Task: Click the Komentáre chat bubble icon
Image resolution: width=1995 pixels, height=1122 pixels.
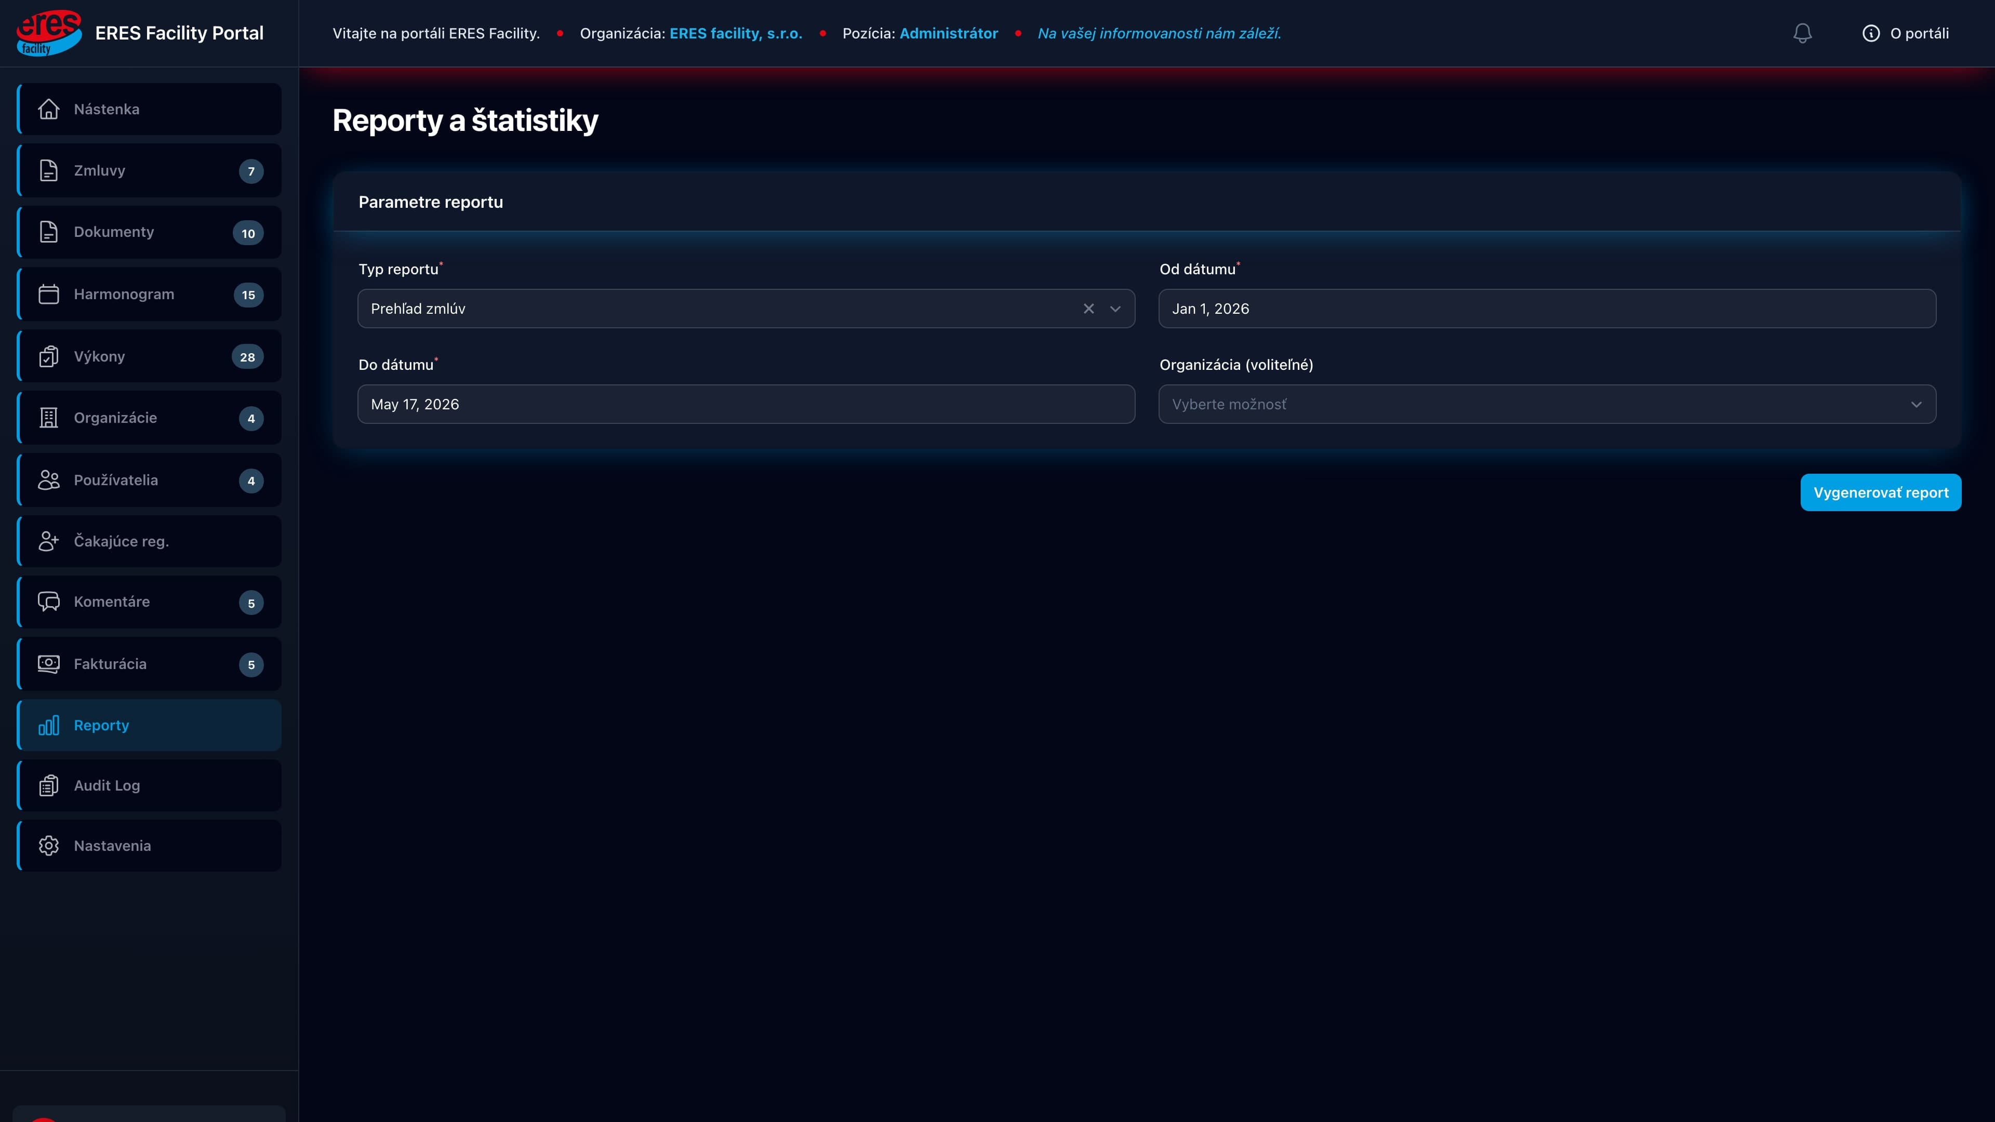Action: point(49,602)
